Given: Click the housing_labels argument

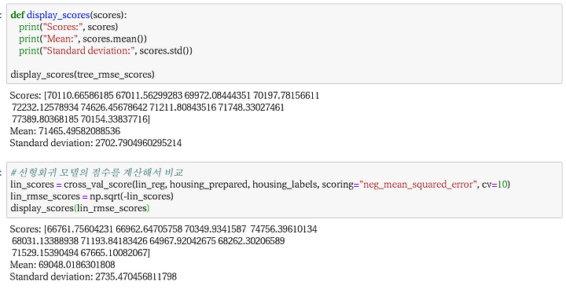Looking at the screenshot, I should [x=285, y=185].
